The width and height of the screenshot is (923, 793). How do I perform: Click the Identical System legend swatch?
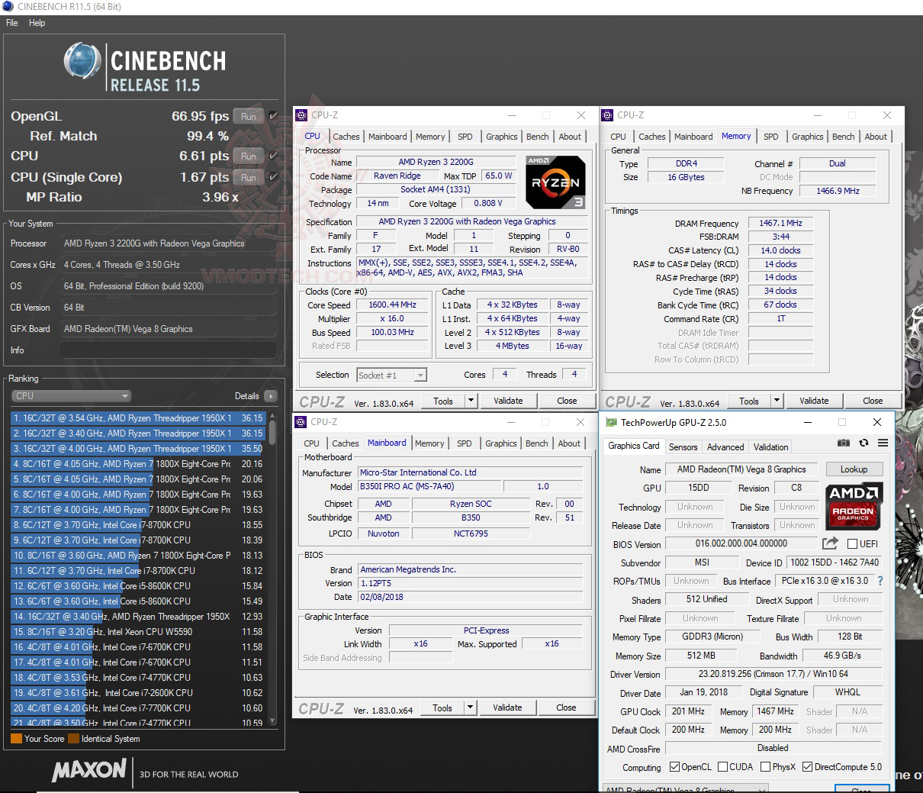point(73,739)
